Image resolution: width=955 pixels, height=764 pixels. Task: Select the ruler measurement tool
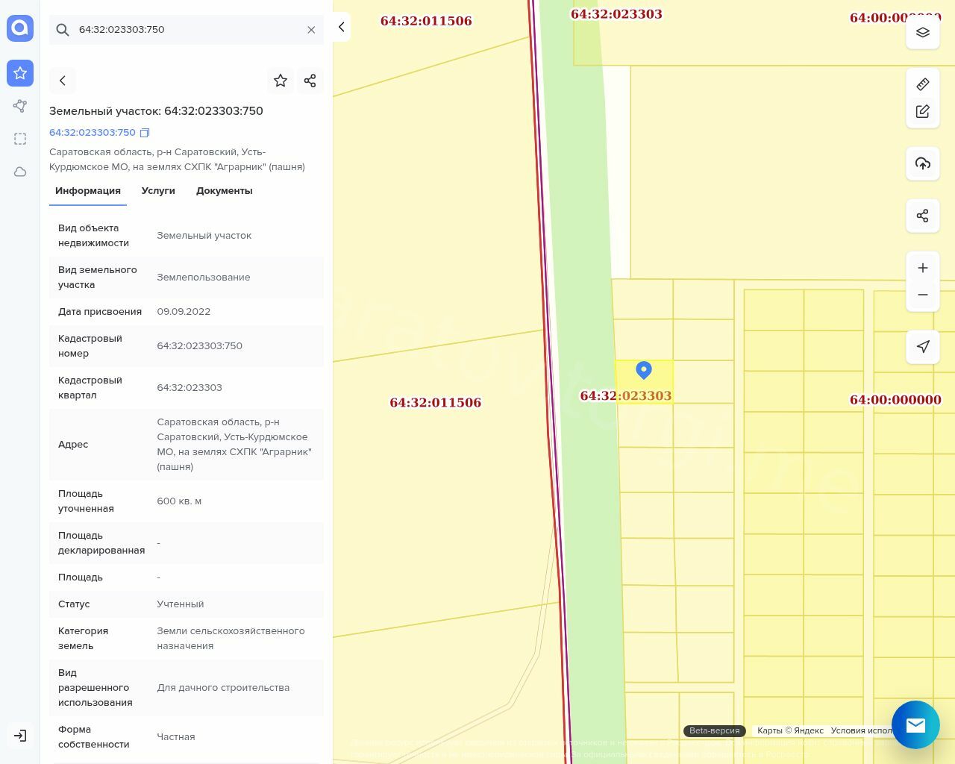(922, 84)
